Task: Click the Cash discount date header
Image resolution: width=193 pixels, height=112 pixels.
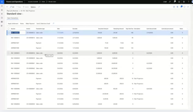Action: click(x=151, y=29)
